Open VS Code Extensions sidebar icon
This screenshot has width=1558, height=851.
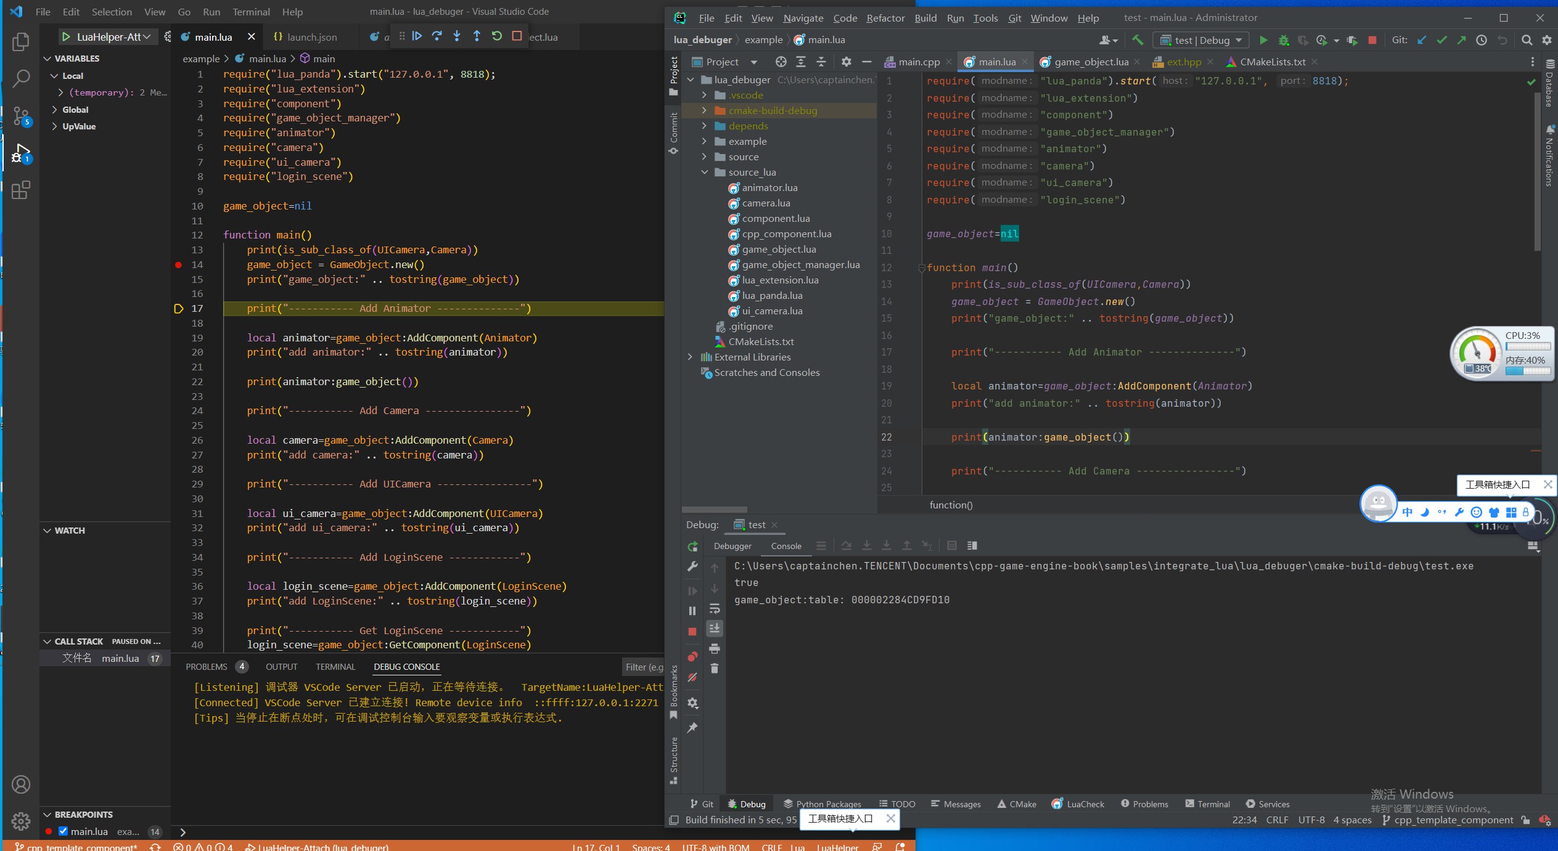point(21,190)
